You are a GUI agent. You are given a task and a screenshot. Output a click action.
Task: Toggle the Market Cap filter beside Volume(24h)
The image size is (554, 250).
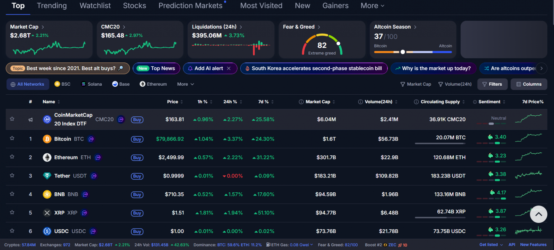pos(415,84)
